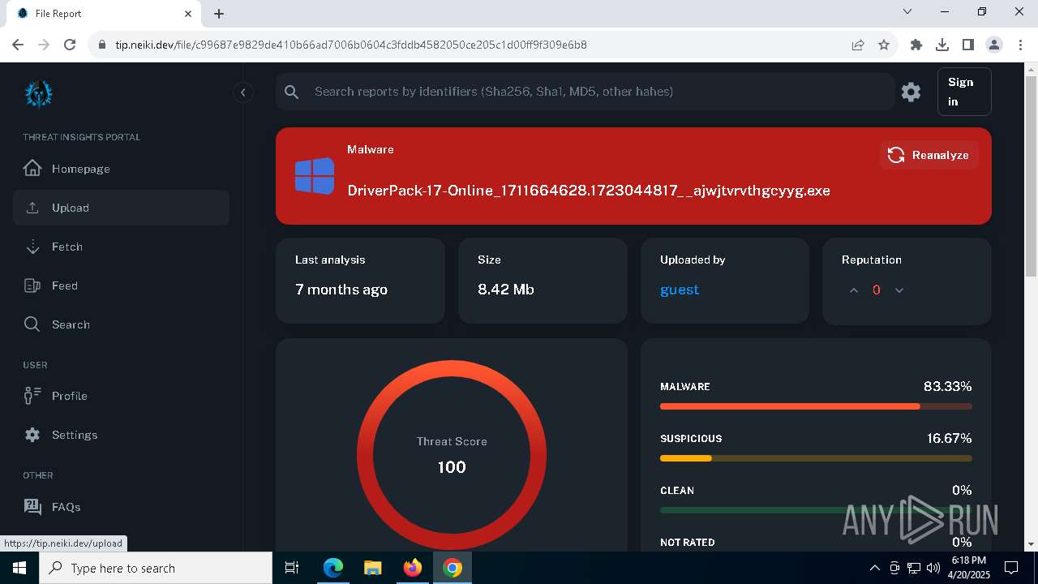Open the Search sidebar item
Screen dimensions: 1038x584
coord(121,324)
